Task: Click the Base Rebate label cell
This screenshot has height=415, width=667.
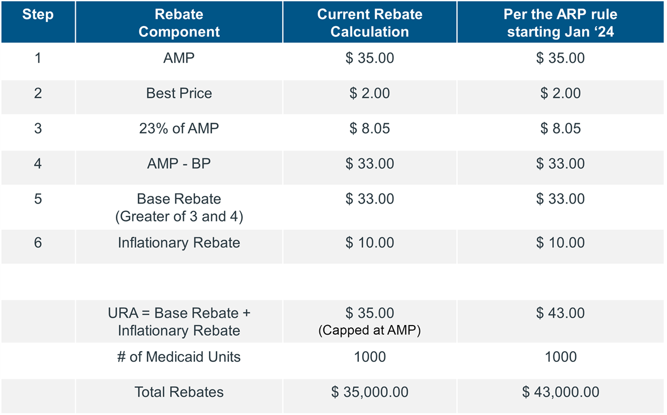Action: 179,207
